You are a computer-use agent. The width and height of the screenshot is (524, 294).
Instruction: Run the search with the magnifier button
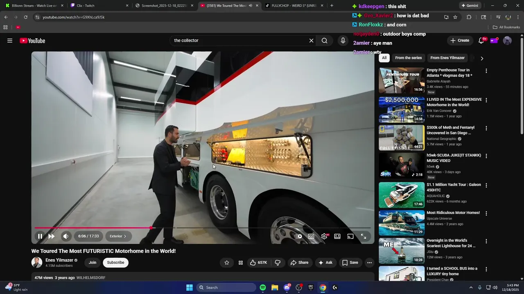tap(324, 40)
